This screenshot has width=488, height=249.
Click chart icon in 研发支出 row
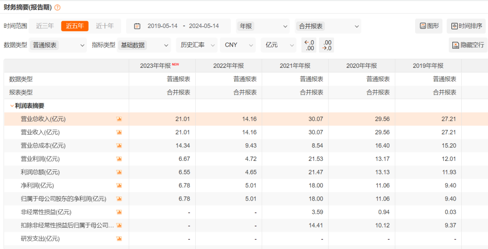point(119,239)
